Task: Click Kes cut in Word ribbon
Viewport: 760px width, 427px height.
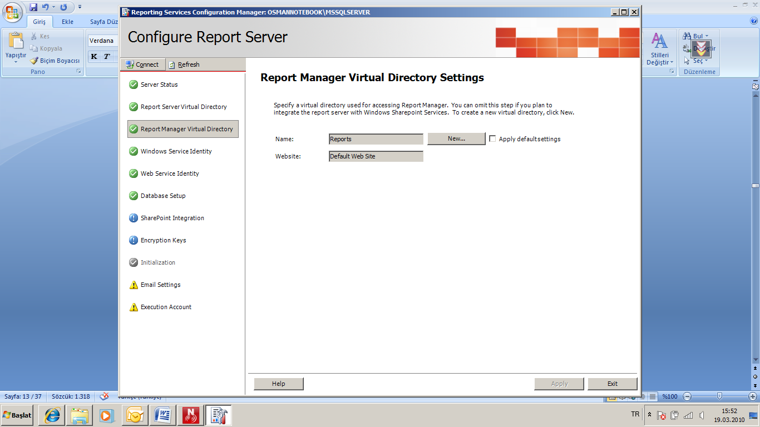Action: [x=40, y=36]
